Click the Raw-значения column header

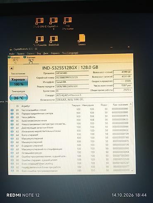click(x=120, y=105)
